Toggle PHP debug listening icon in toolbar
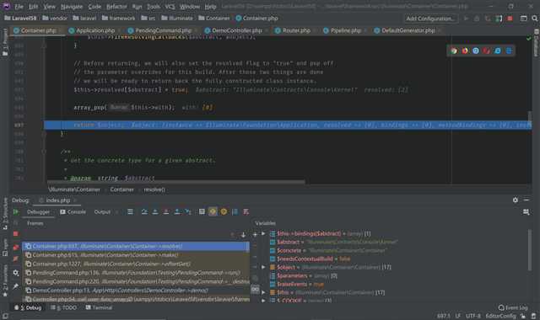 coord(499,19)
